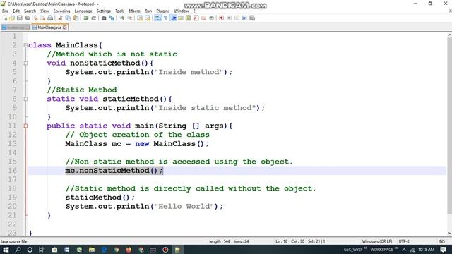Click the Stop macro recording icon
This screenshot has height=254, width=452.
[229, 18]
